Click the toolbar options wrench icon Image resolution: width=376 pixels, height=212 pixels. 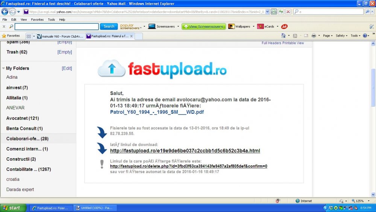(371, 26)
